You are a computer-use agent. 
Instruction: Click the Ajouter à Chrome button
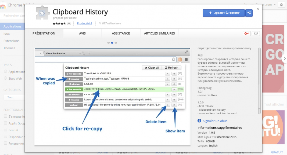[x=224, y=13]
